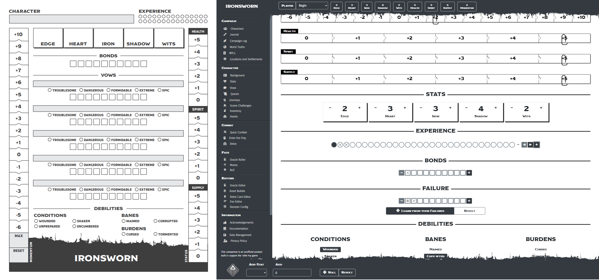Click the Moves arrows icon
The width and height of the screenshot is (599, 280).
click(x=225, y=165)
